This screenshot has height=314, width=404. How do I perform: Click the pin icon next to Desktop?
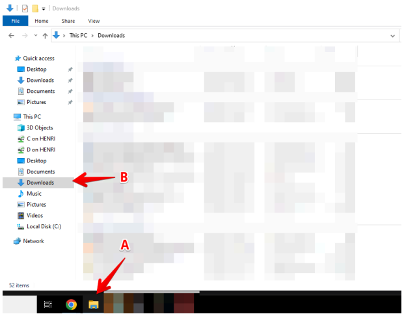click(70, 69)
